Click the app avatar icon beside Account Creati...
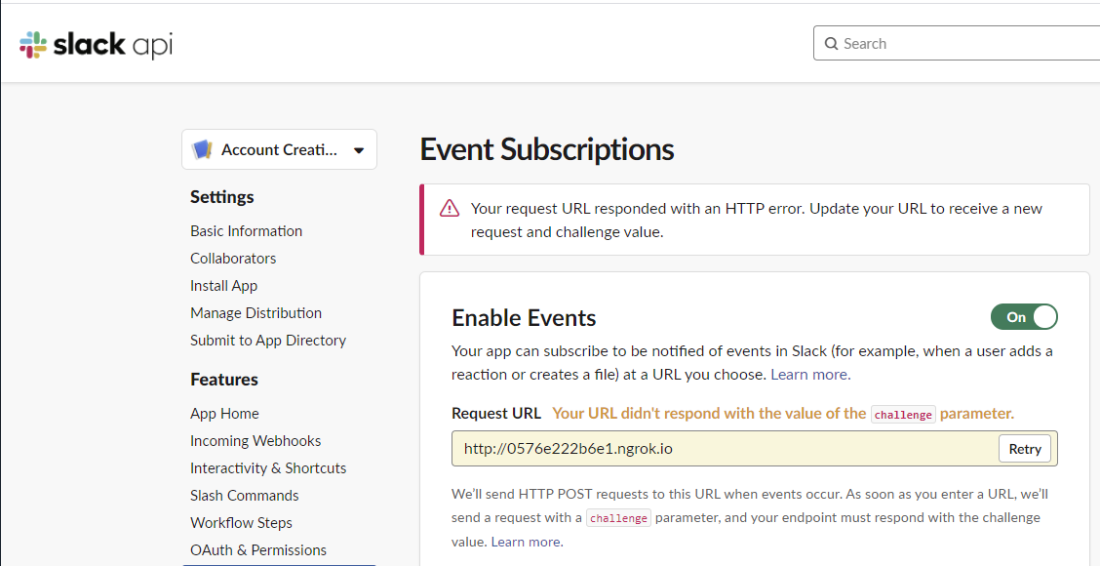 (x=203, y=148)
